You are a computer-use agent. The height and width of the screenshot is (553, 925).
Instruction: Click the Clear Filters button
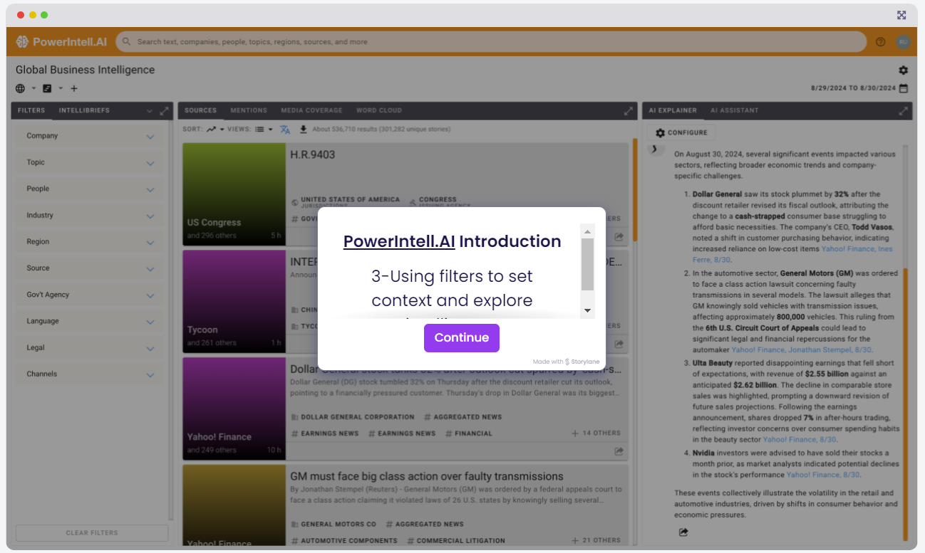coord(92,533)
